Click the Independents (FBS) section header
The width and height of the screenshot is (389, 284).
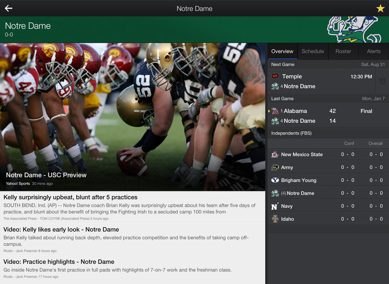click(291, 133)
